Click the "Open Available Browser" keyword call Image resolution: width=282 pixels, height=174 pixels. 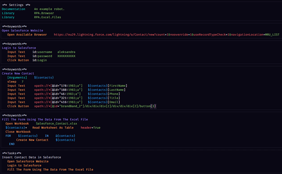pyautogui.click(x=27, y=35)
